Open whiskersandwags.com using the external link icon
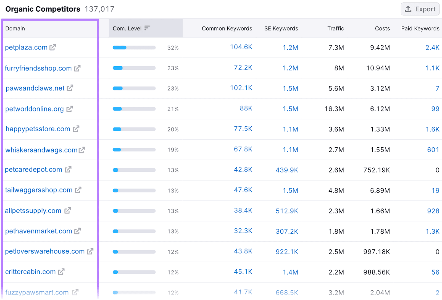The height and width of the screenshot is (300, 442). (x=82, y=150)
